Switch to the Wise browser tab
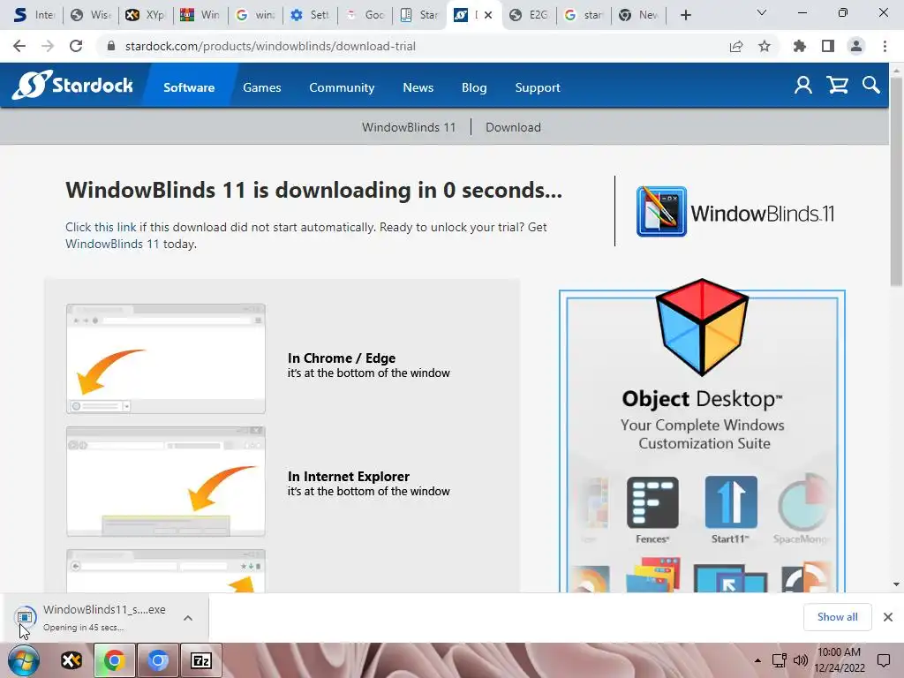Image resolution: width=904 pixels, height=678 pixels. 92,15
